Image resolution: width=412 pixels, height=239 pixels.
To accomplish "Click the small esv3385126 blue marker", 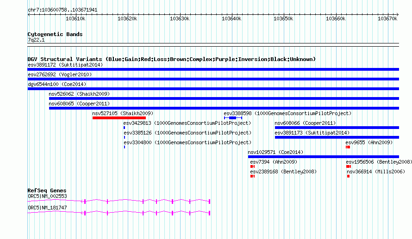I will pos(125,137).
